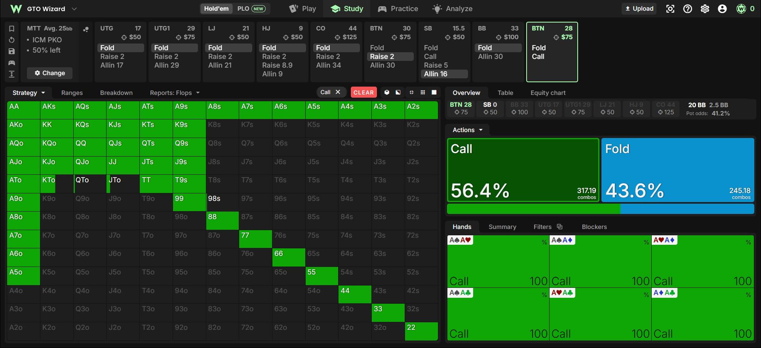The image size is (761, 348).
Task: Click the vertical expand/collapse height icon
Action: point(12,74)
